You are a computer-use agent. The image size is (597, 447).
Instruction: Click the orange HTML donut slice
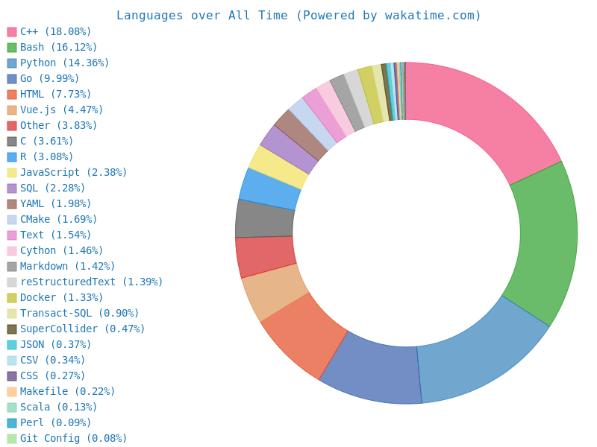[302, 335]
